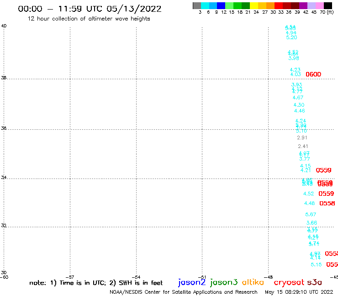Screen dimensions: 338x296
Task: Click the note about UTC and SWH
Action: tap(96, 283)
